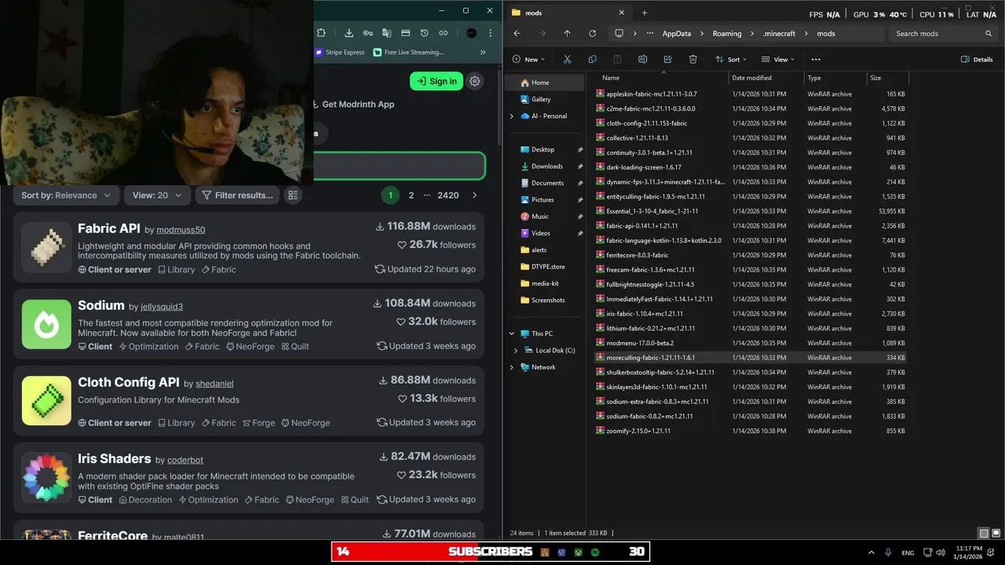Open the Sort by Relevance dropdown
Viewport: 1005px width, 565px height.
tap(66, 195)
